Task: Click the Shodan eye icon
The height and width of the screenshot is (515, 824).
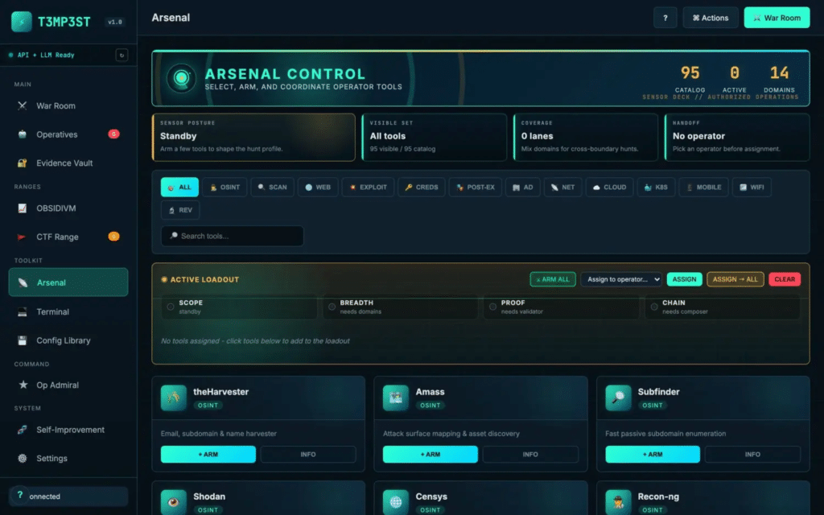Action: pos(174,502)
